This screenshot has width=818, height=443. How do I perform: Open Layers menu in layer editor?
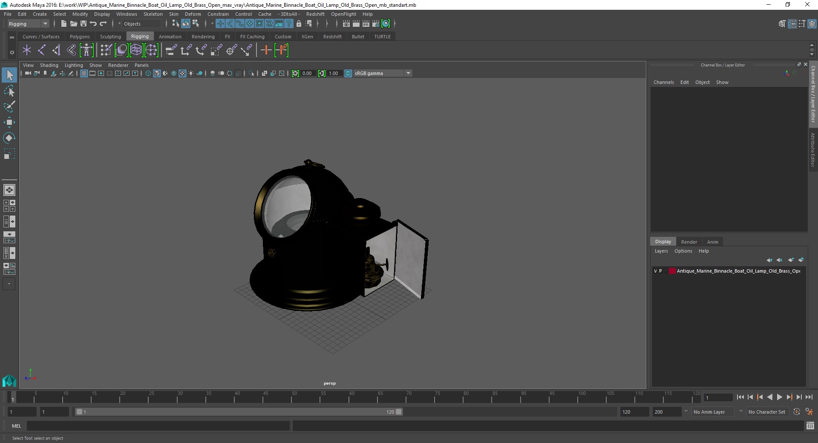click(x=661, y=251)
